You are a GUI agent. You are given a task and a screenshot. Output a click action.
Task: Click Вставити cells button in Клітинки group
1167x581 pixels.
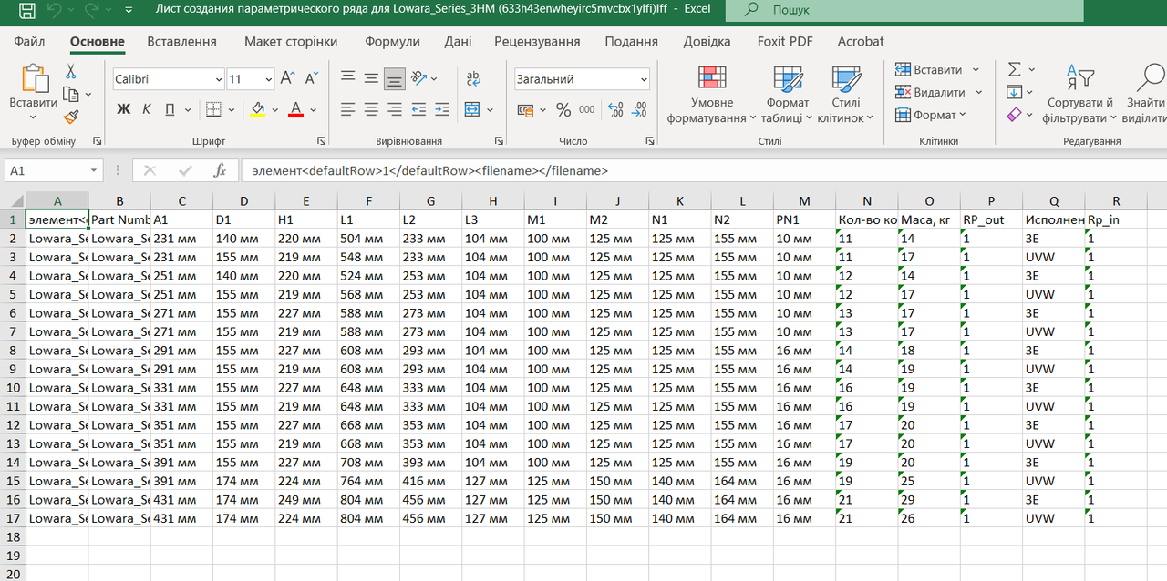point(937,69)
